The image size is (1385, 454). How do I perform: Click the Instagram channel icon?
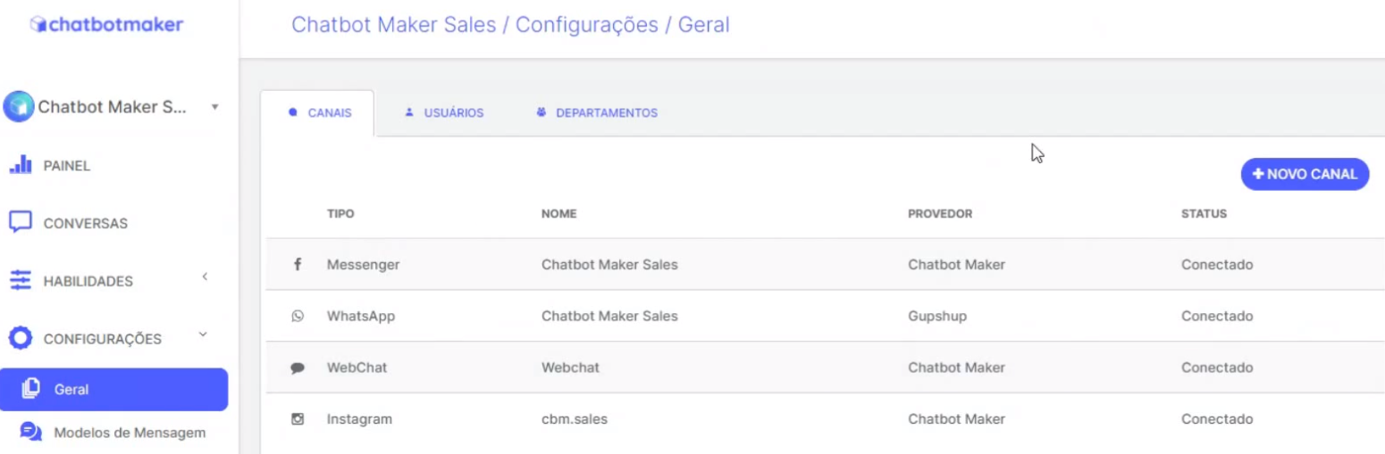298,419
